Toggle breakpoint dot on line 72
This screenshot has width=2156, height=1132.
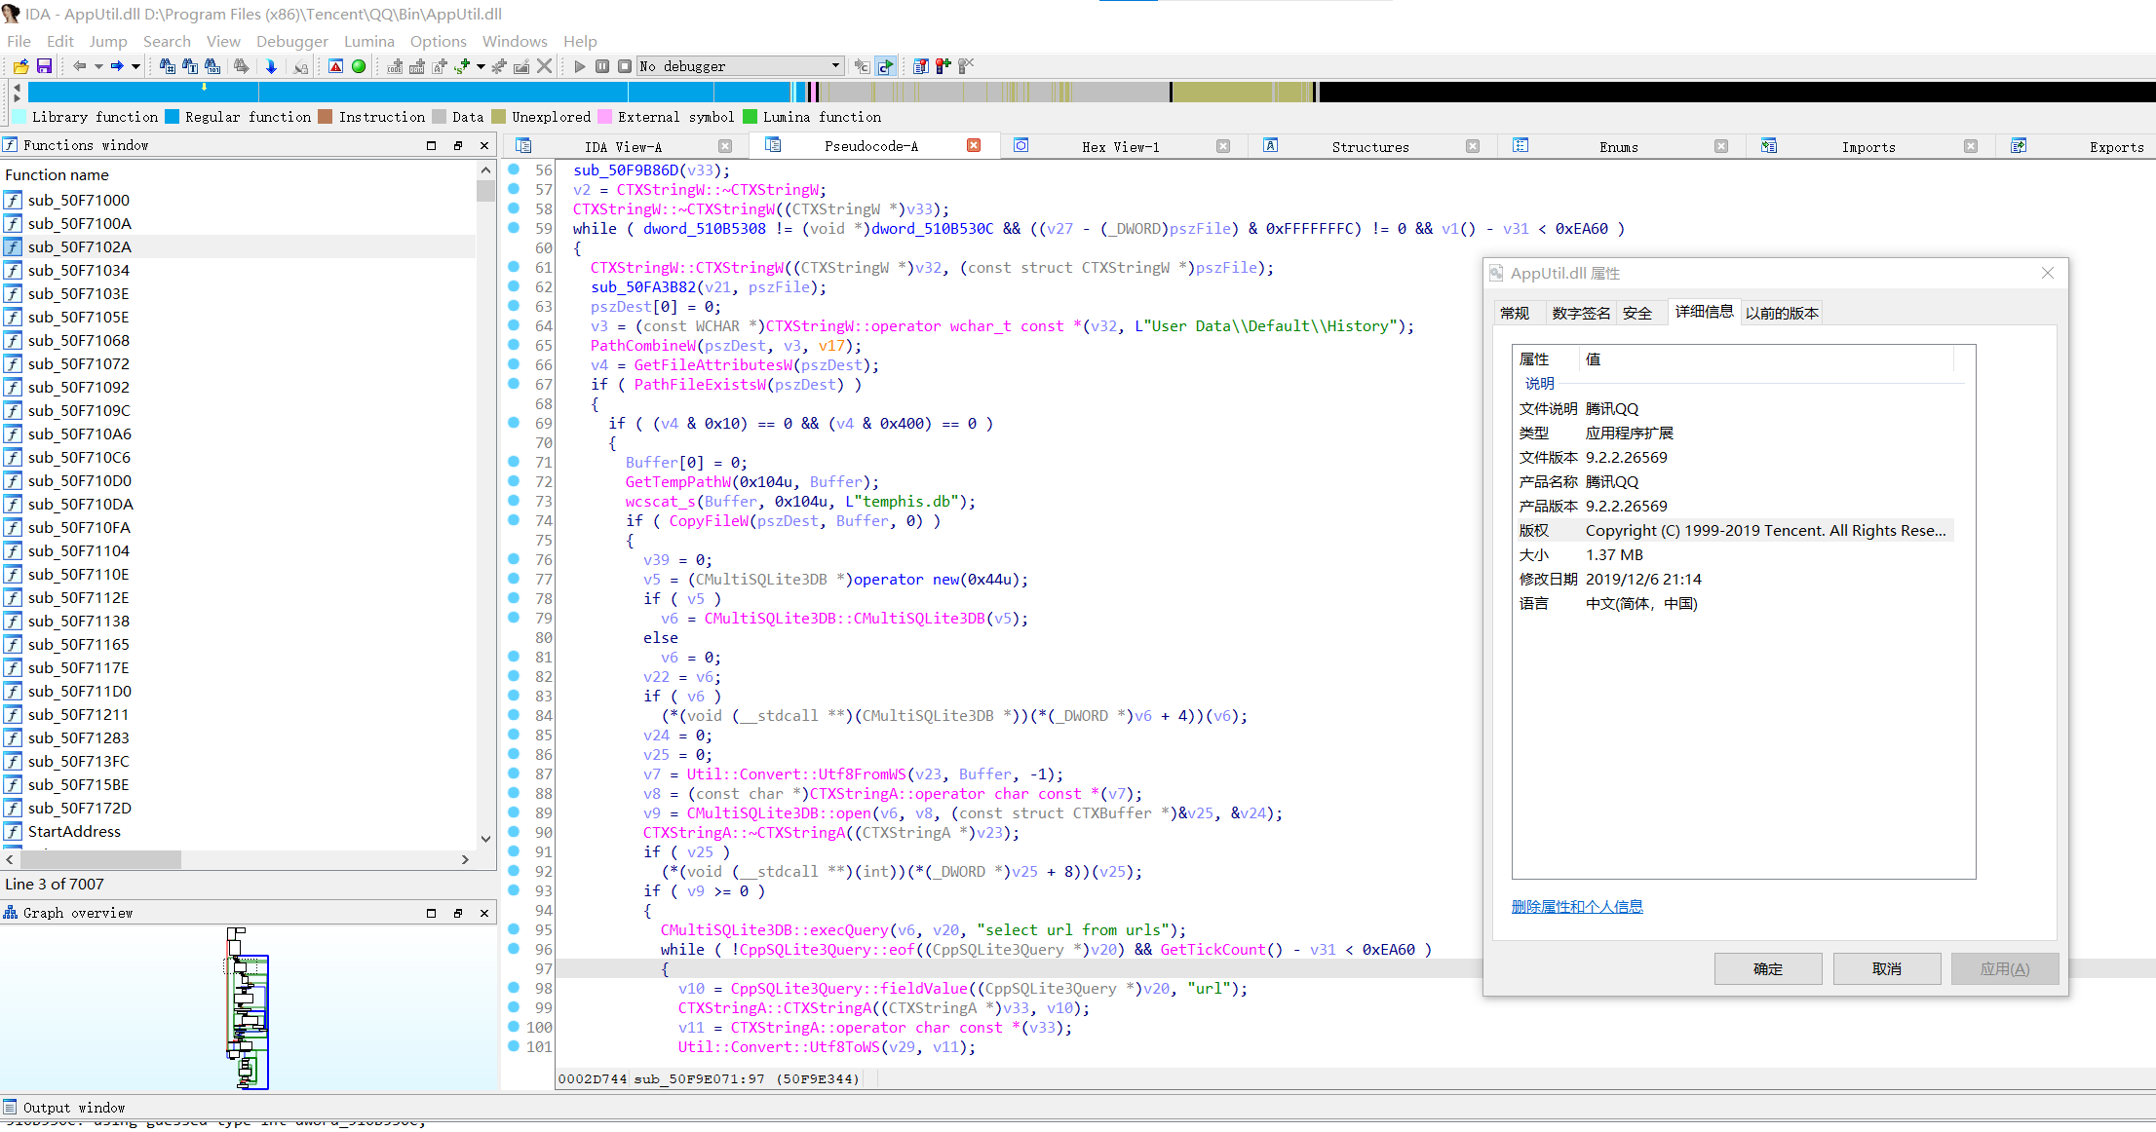[x=514, y=481]
